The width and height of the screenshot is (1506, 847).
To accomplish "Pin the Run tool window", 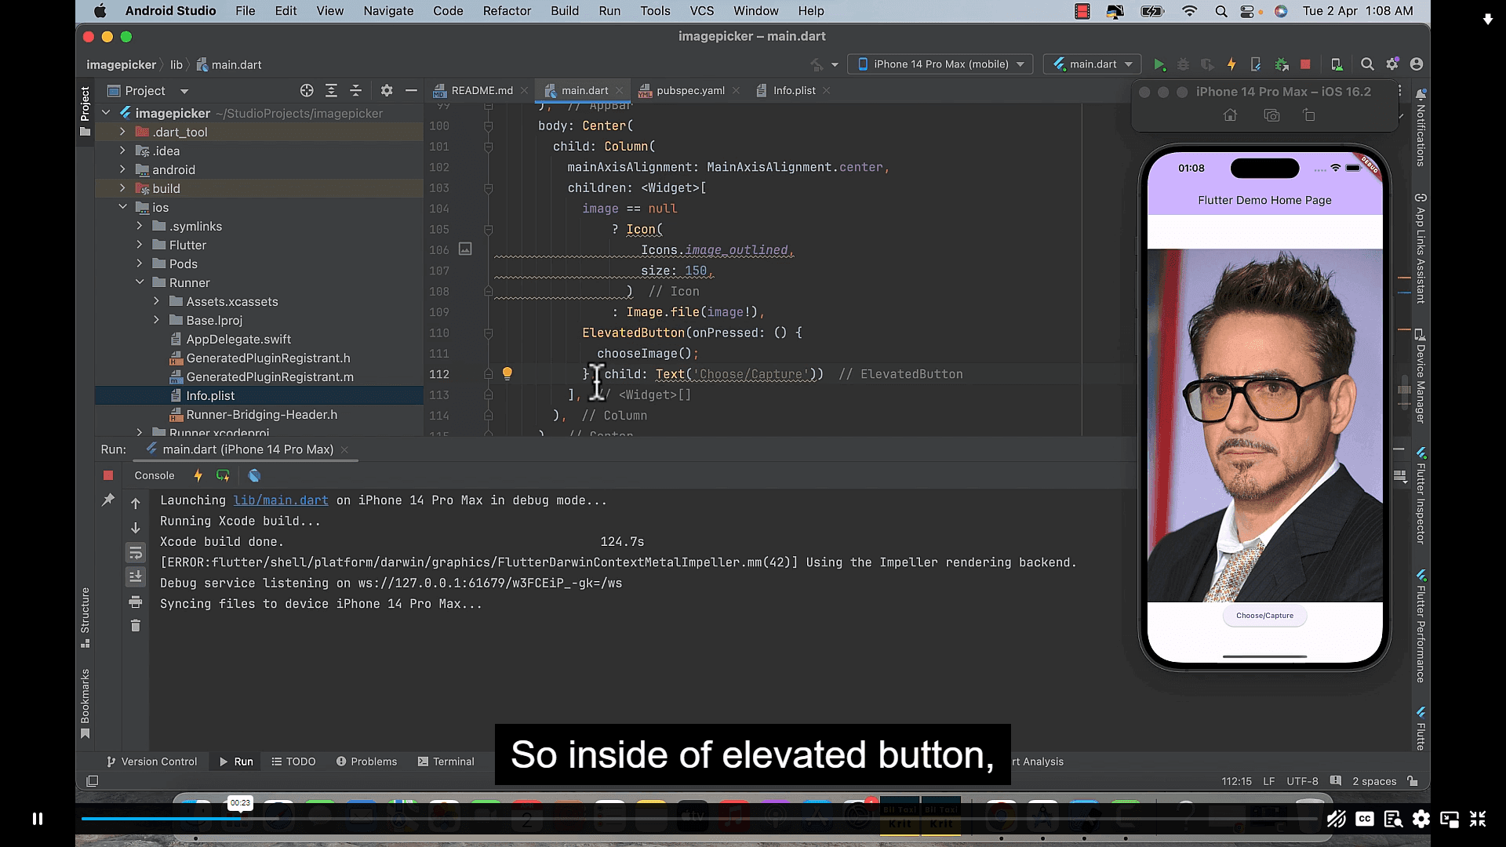I will point(109,499).
